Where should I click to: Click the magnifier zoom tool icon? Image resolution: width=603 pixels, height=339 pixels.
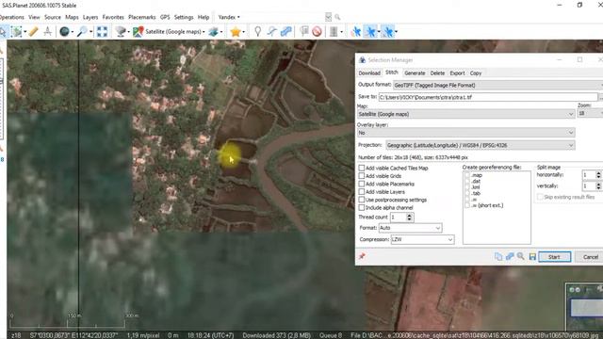click(x=82, y=31)
